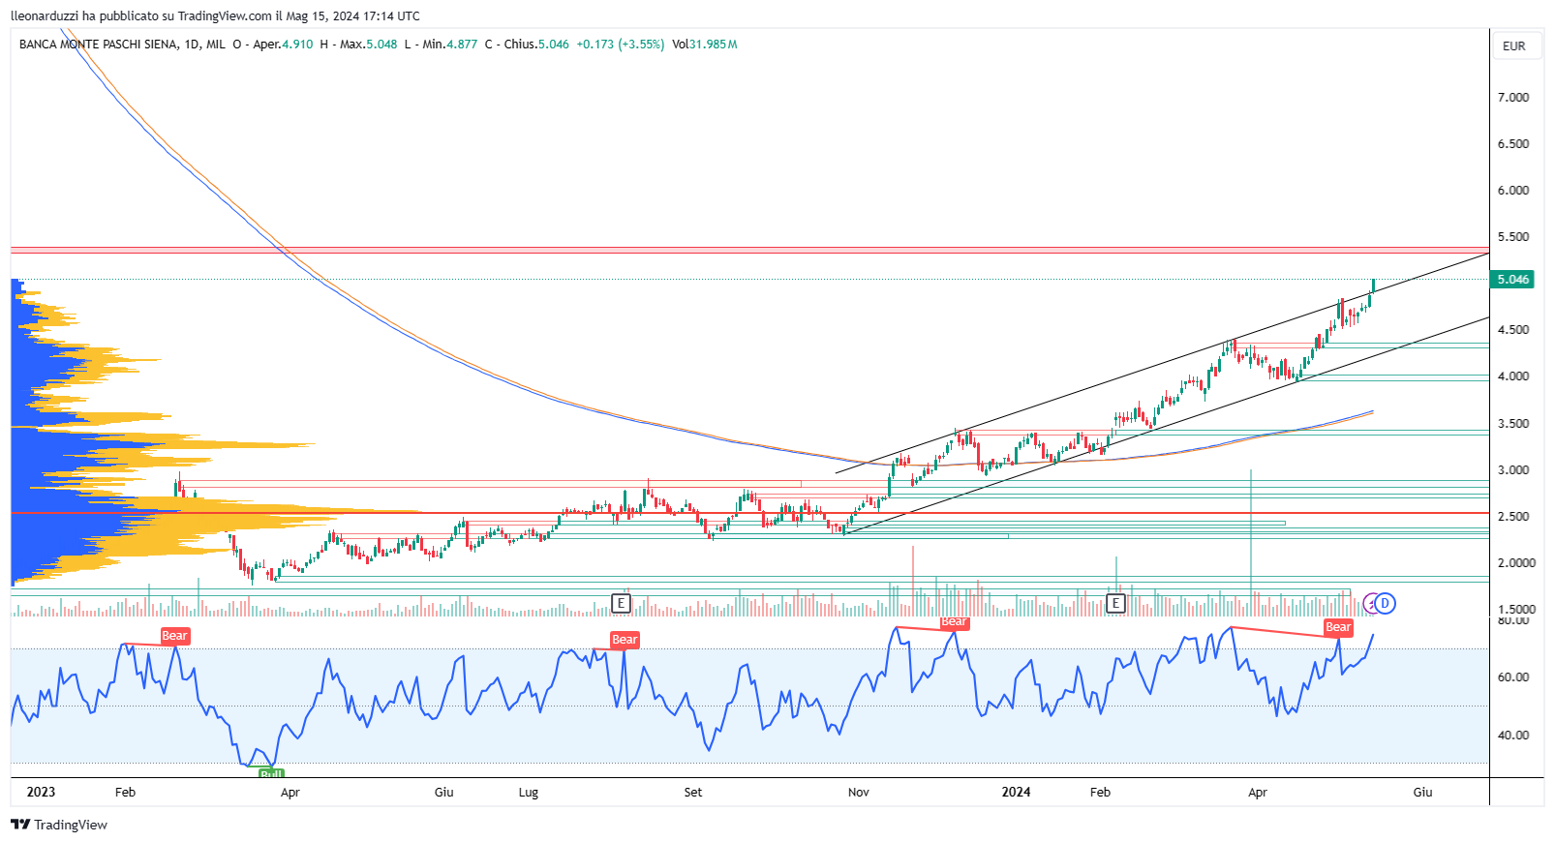Click the symbol name BANCA MONTE PASCHI SIENA
The height and width of the screenshot is (842, 1555).
click(x=98, y=45)
